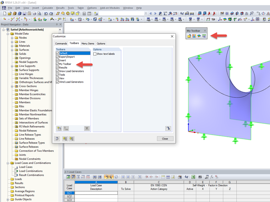Click the next arrow beside the load case combo
Image resolution: width=270 pixels, height=202 pixels.
click(x=155, y=13)
